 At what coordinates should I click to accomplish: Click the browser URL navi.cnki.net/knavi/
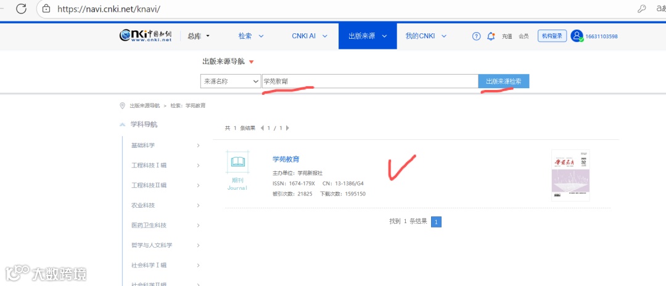[109, 9]
